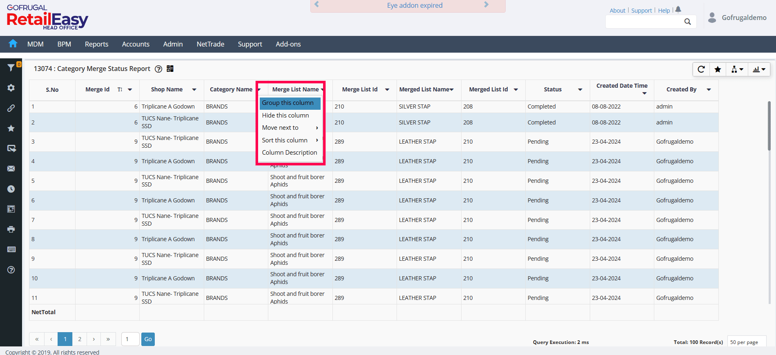
Task: Toggle the layout icon beside report title
Action: [170, 69]
